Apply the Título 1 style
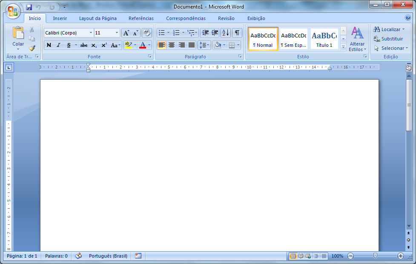Viewport: 416px width, 264px height. (324, 39)
